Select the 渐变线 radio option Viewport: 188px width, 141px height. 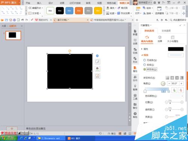tap(144, 69)
